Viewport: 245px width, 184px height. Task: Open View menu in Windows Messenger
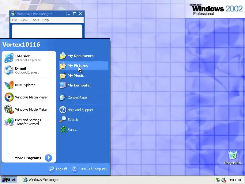[24, 20]
